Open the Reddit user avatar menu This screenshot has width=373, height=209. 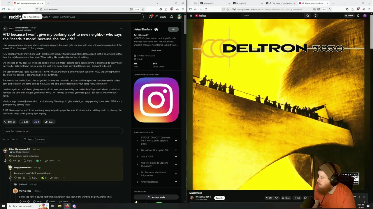click(x=180, y=17)
